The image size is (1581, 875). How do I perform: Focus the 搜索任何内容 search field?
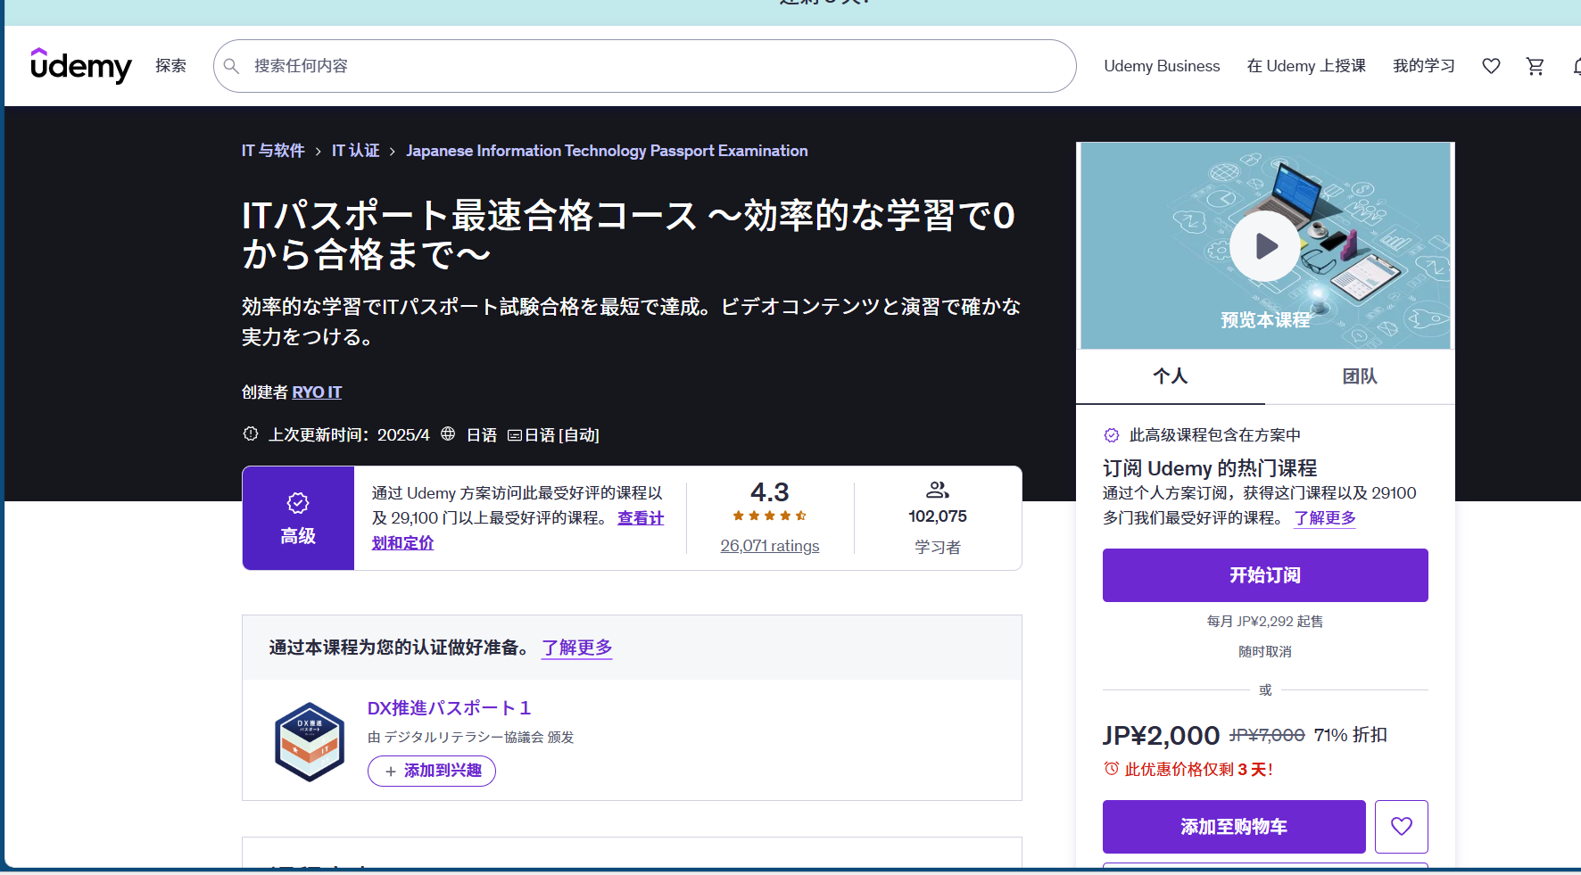[645, 66]
